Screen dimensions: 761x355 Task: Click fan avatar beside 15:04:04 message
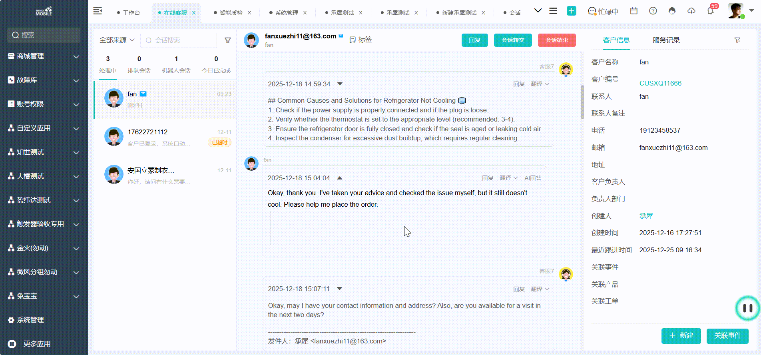pyautogui.click(x=251, y=164)
